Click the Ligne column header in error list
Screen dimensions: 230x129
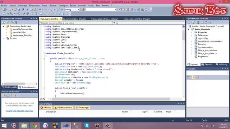point(145,112)
